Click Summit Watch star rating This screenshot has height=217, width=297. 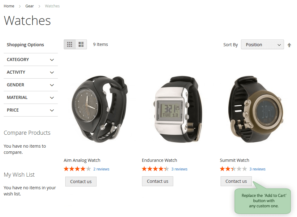(x=233, y=169)
